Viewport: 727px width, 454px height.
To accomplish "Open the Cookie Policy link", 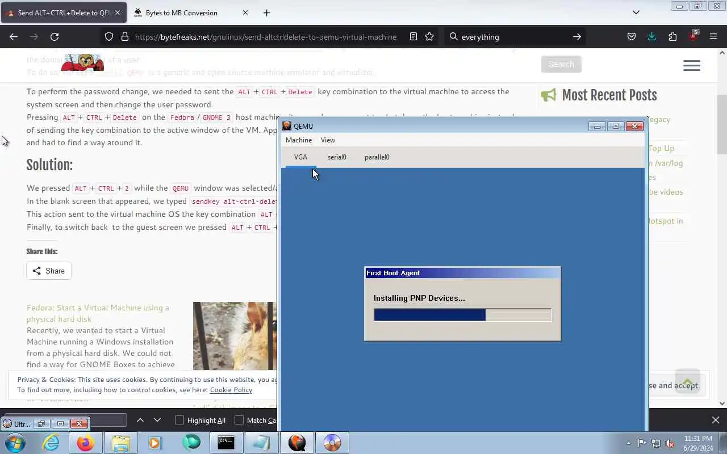I will (231, 390).
